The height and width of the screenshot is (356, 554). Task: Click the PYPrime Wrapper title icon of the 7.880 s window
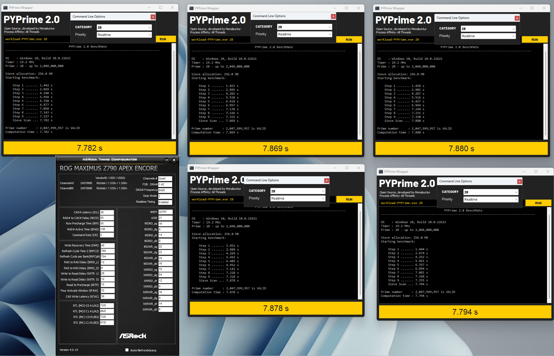(377, 8)
